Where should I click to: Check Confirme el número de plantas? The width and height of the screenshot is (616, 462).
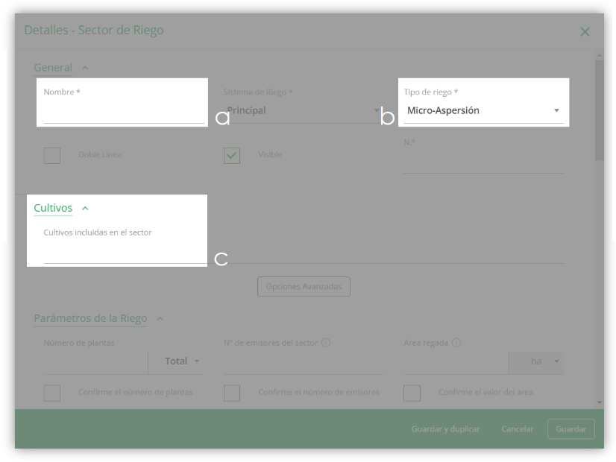(x=52, y=393)
